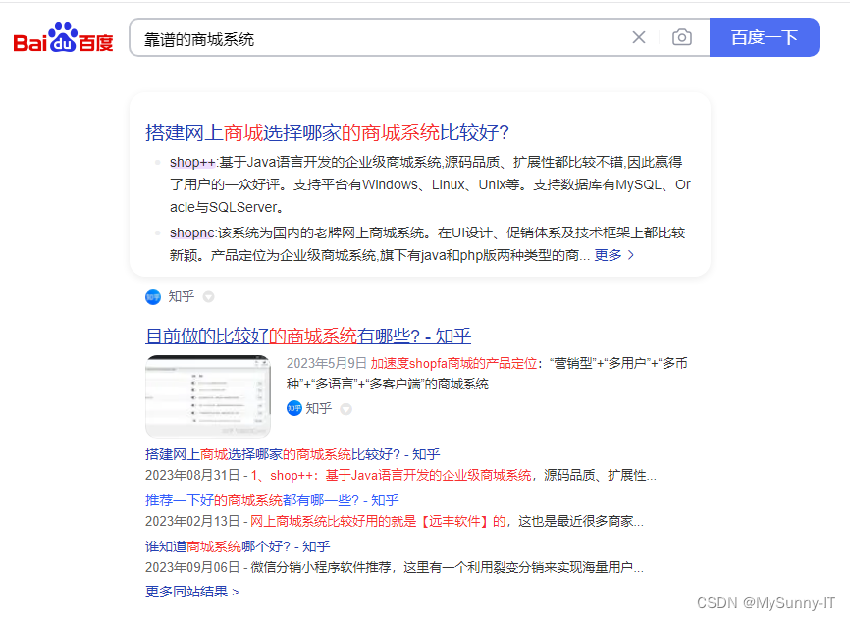
Task: Click 更多同站结果 to show more site results
Action: coord(192,592)
